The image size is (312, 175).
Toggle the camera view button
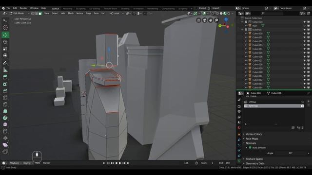point(205,20)
